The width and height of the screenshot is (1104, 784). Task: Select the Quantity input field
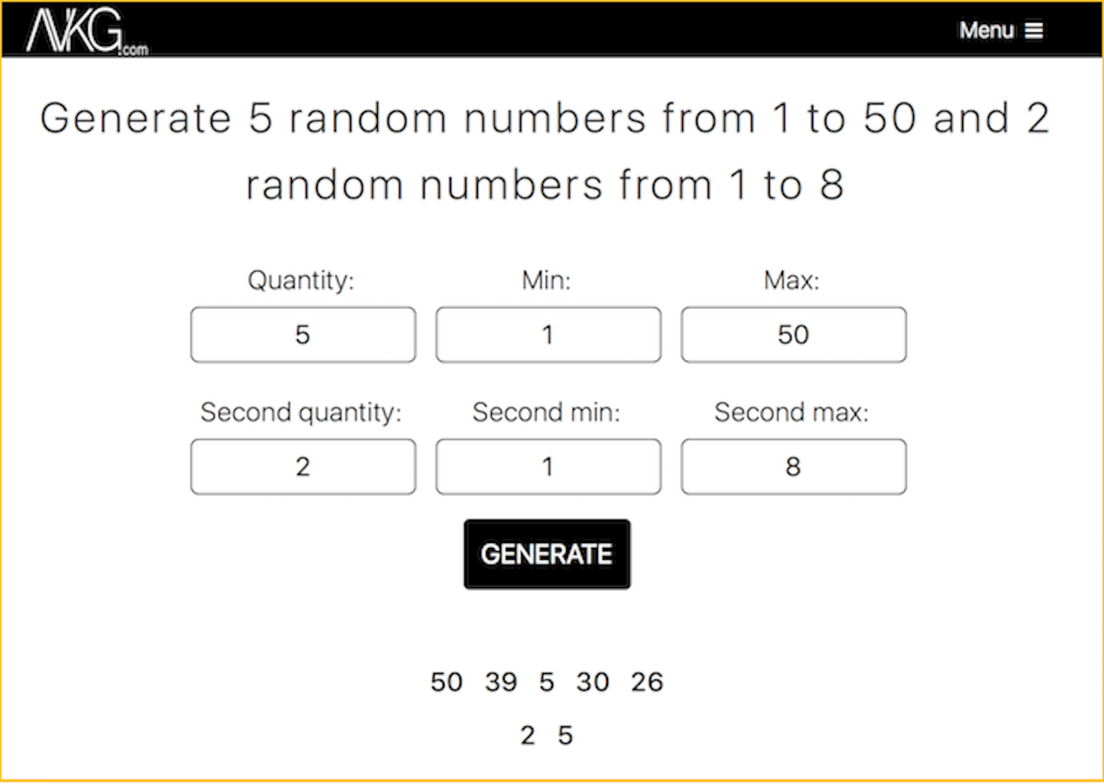pyautogui.click(x=303, y=334)
